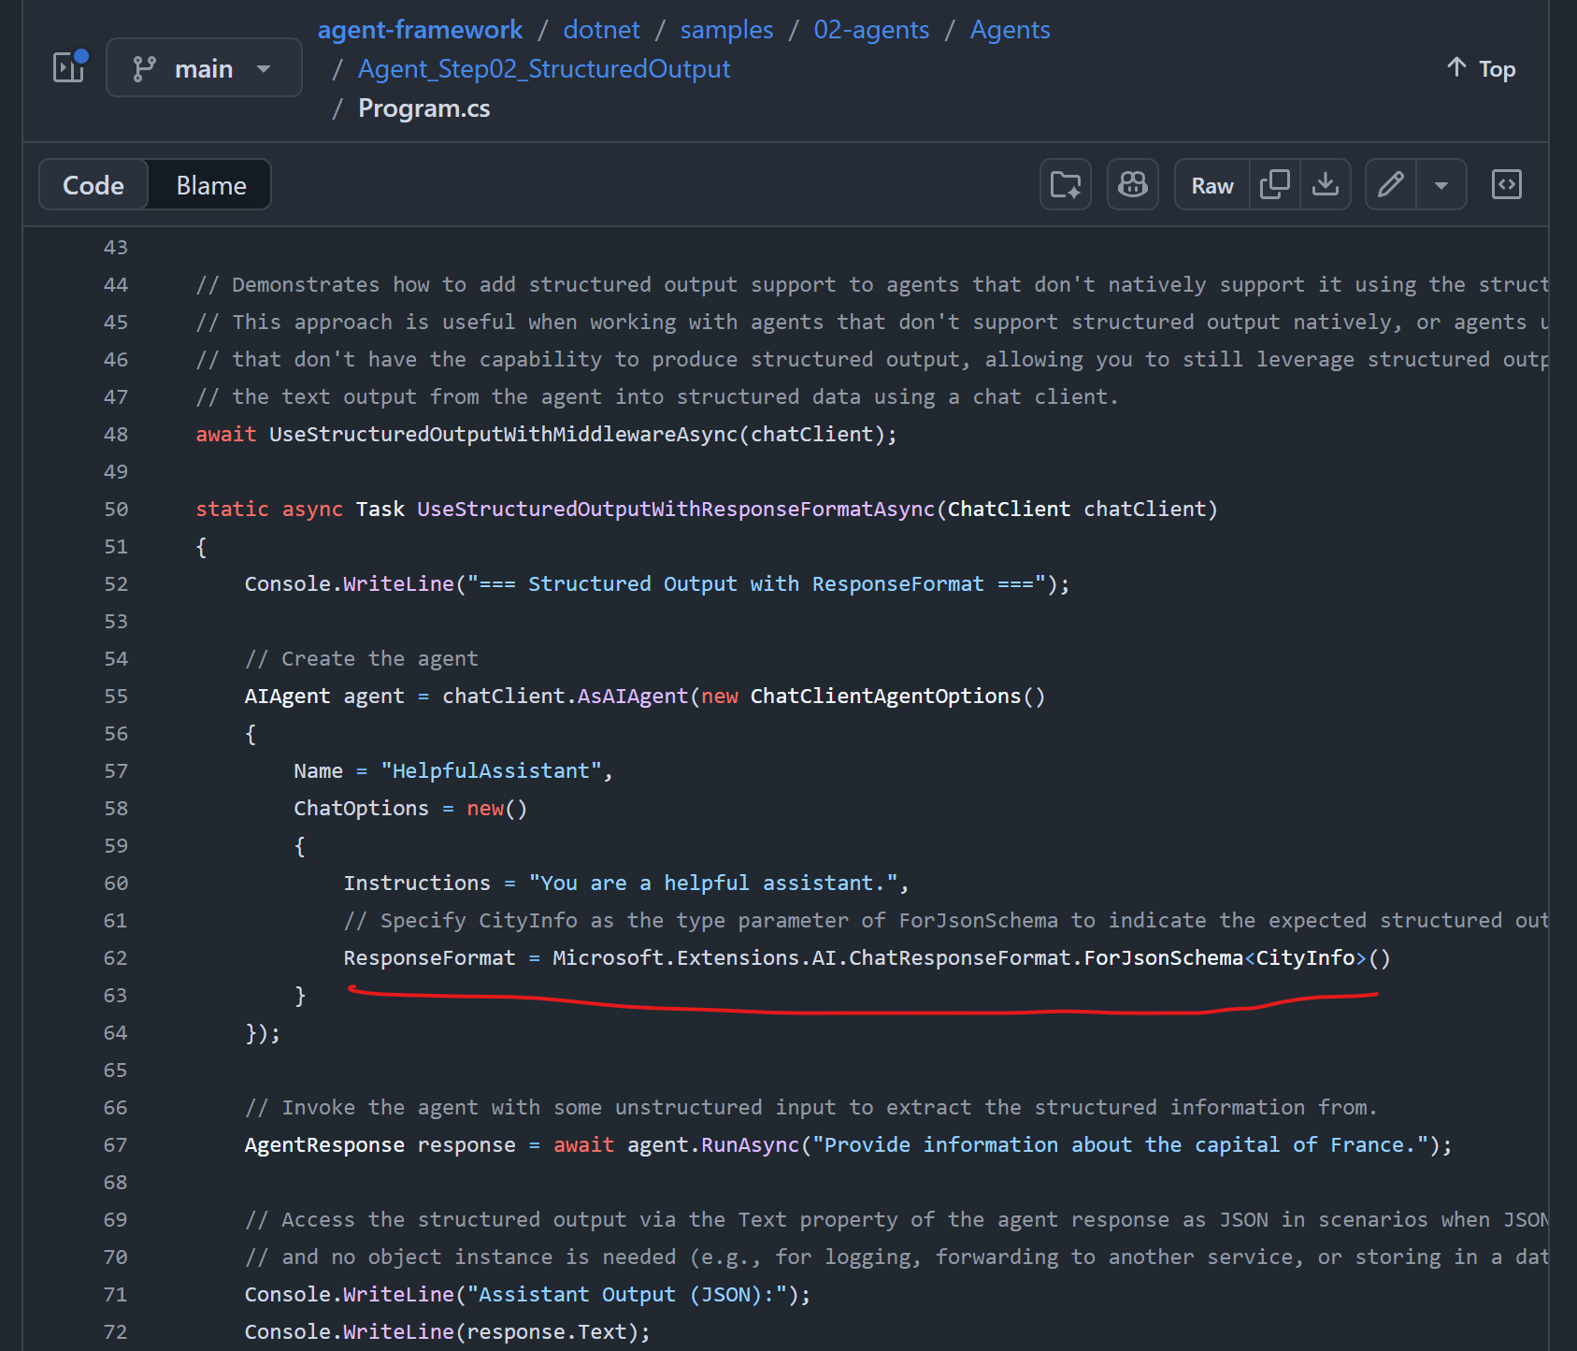This screenshot has height=1351, width=1577.
Task: Navigate to the dotnet folder breadcrumb
Action: tap(601, 30)
